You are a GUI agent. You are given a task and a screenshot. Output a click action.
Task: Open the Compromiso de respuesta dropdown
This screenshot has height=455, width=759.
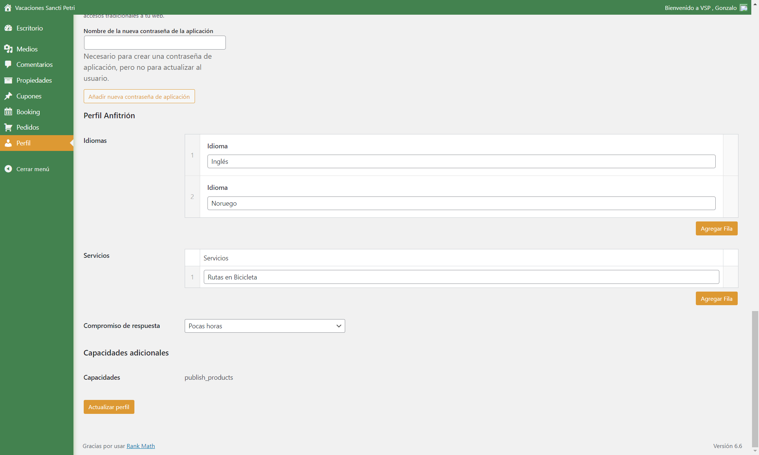point(265,326)
